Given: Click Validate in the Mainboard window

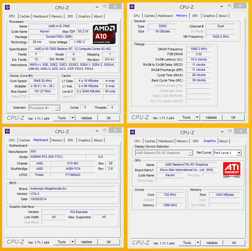Looking at the screenshot, I should (87, 242).
